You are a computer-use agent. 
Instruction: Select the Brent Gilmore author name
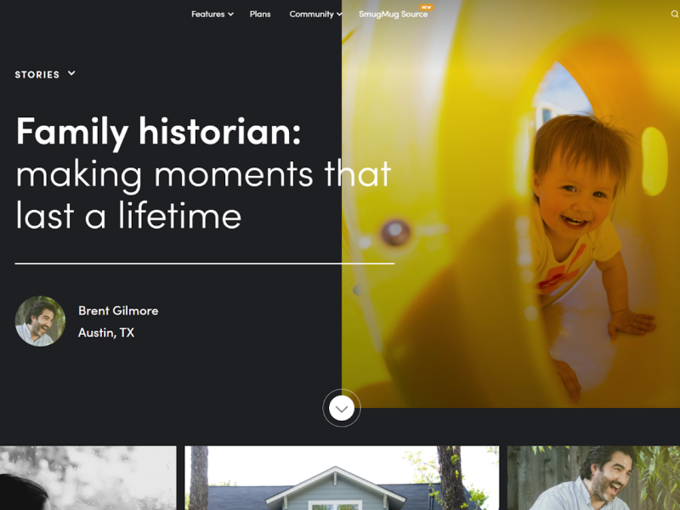[118, 310]
